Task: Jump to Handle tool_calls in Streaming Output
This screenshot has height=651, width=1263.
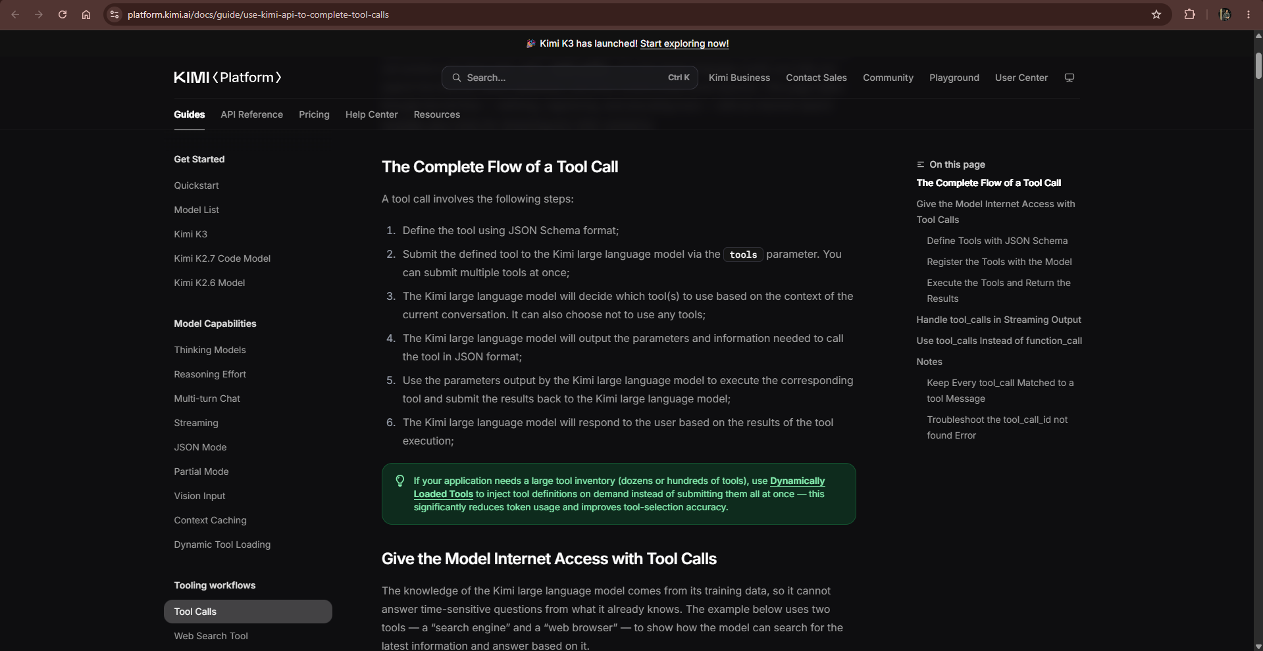Action: click(998, 320)
